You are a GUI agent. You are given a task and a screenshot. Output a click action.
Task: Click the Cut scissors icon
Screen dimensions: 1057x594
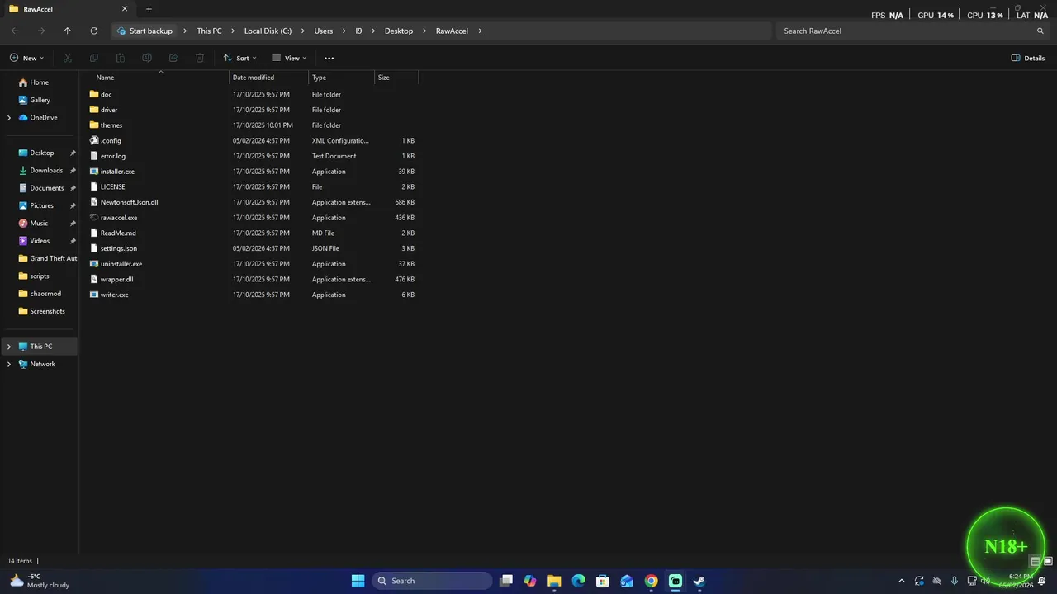(x=68, y=58)
